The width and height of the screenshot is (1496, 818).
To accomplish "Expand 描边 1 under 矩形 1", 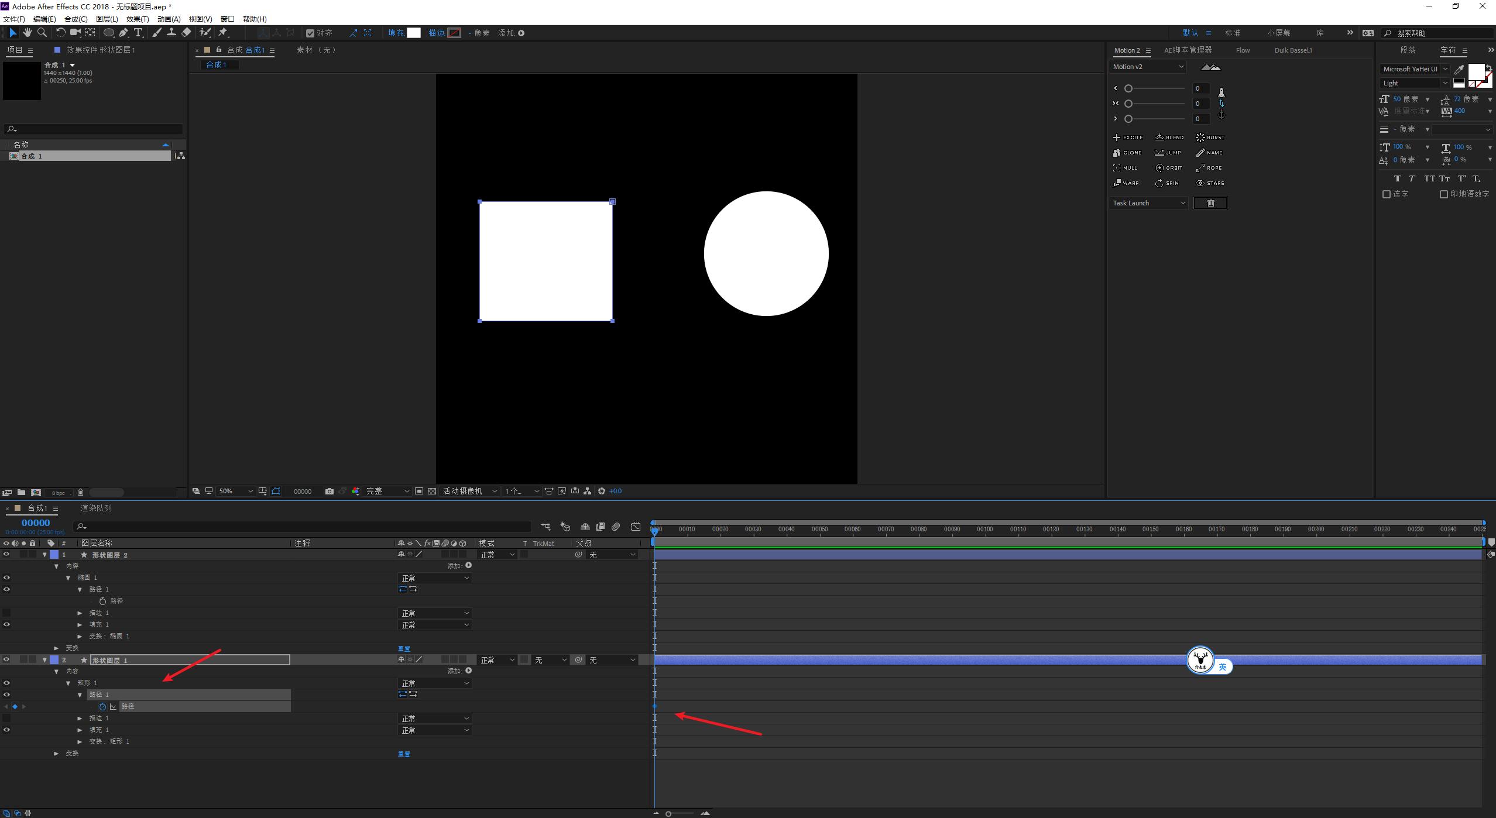I will pos(80,718).
